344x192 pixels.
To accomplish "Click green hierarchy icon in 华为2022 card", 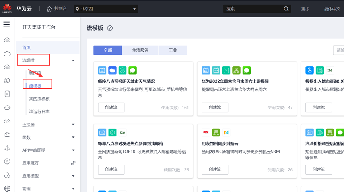I will pyautogui.click(x=236, y=70).
